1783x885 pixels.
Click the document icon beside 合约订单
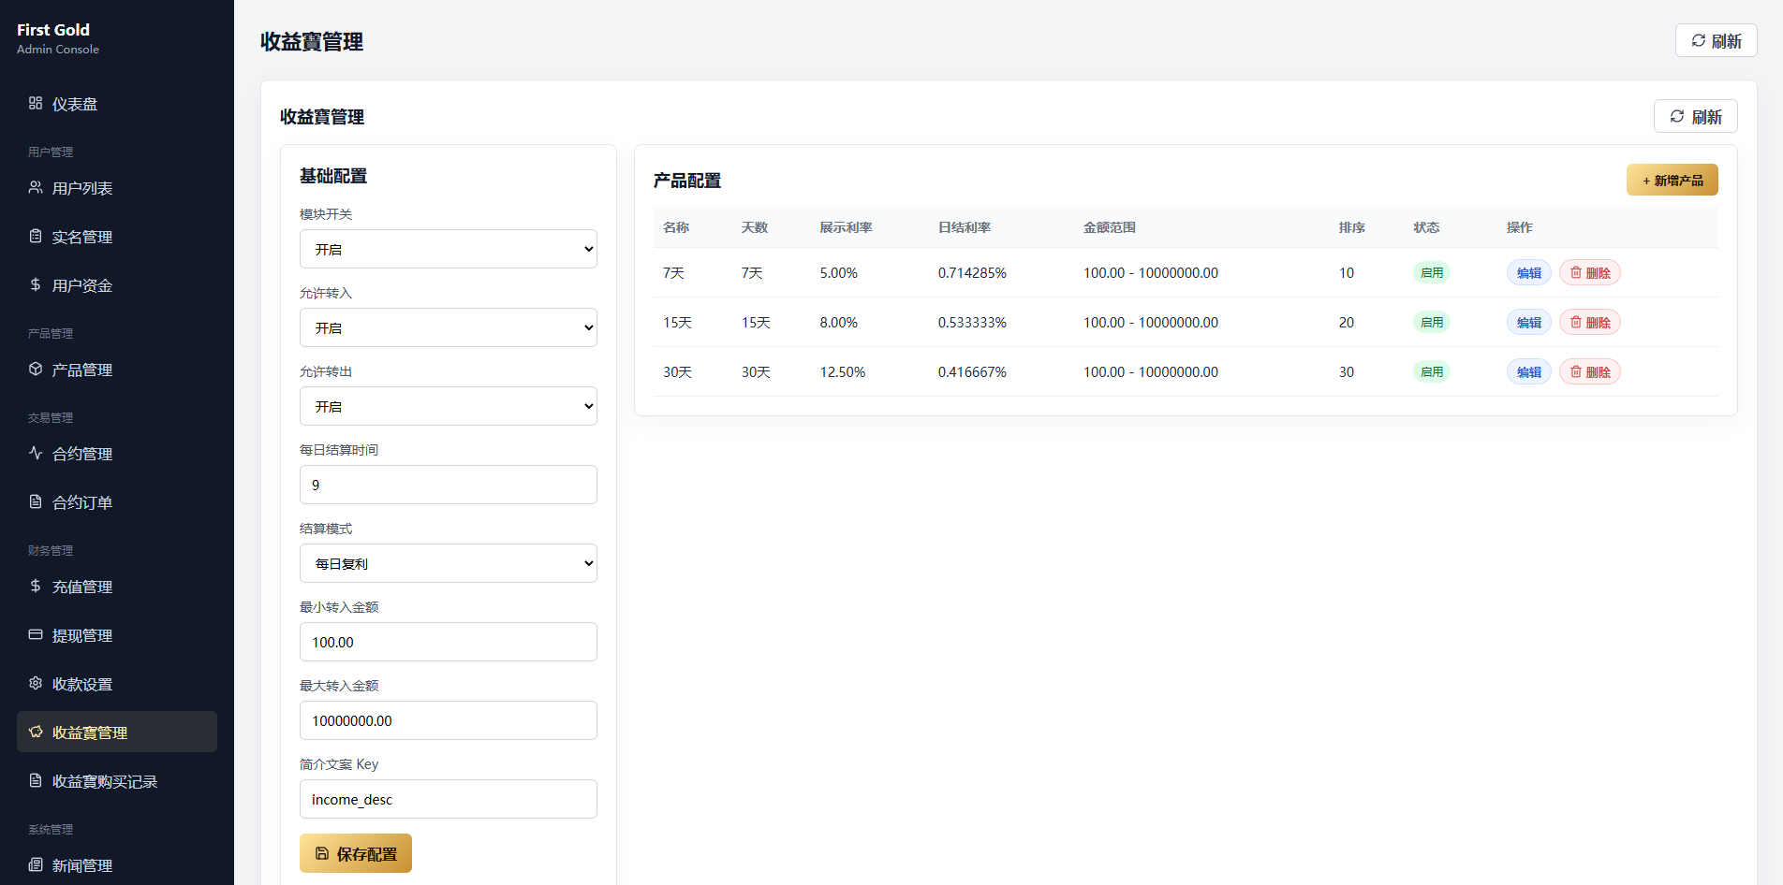coord(36,501)
